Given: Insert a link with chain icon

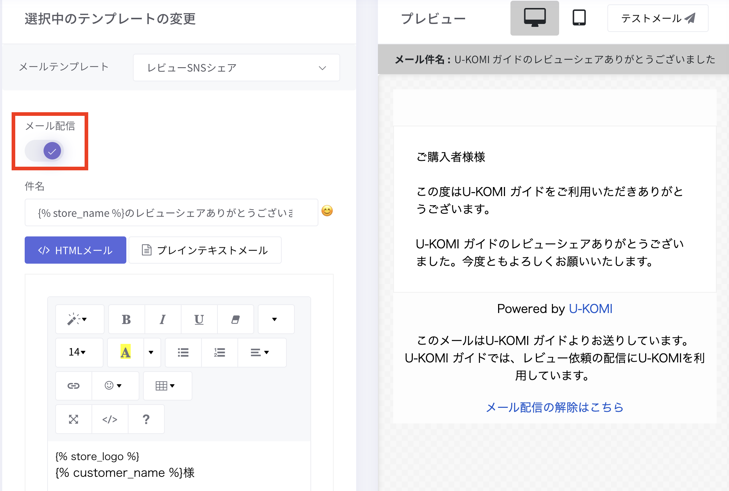Looking at the screenshot, I should click(73, 386).
